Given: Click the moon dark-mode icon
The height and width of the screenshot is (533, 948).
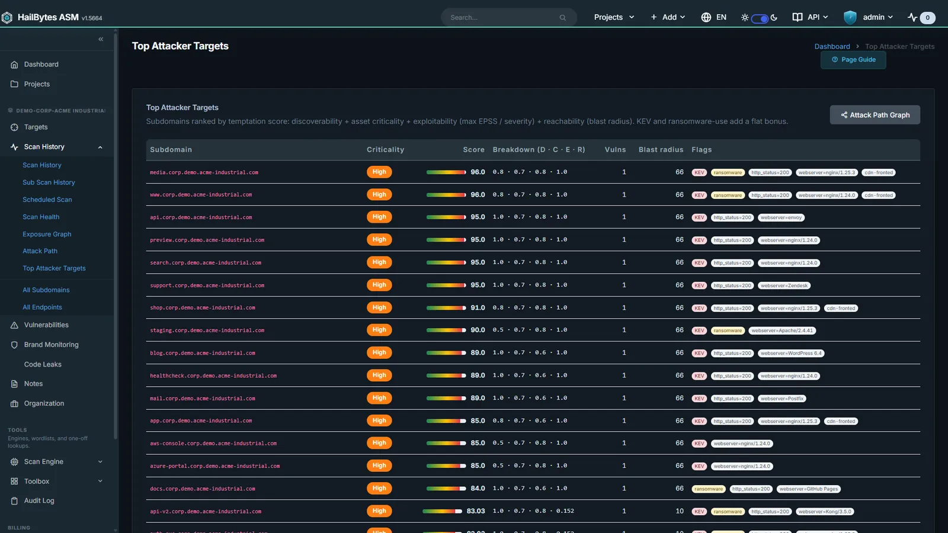Looking at the screenshot, I should (774, 18).
